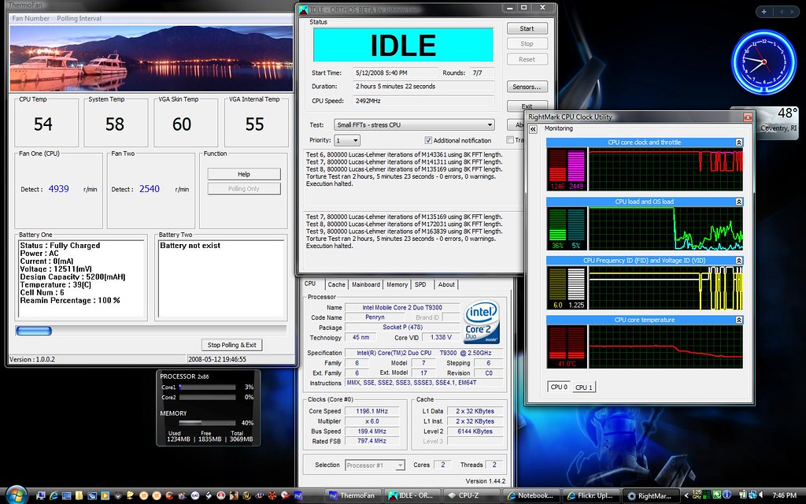
Task: Select the CPU 0 monitoring toggle
Action: point(558,387)
